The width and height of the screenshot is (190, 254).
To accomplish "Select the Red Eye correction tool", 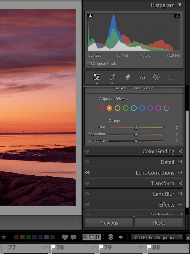I will click(142, 77).
